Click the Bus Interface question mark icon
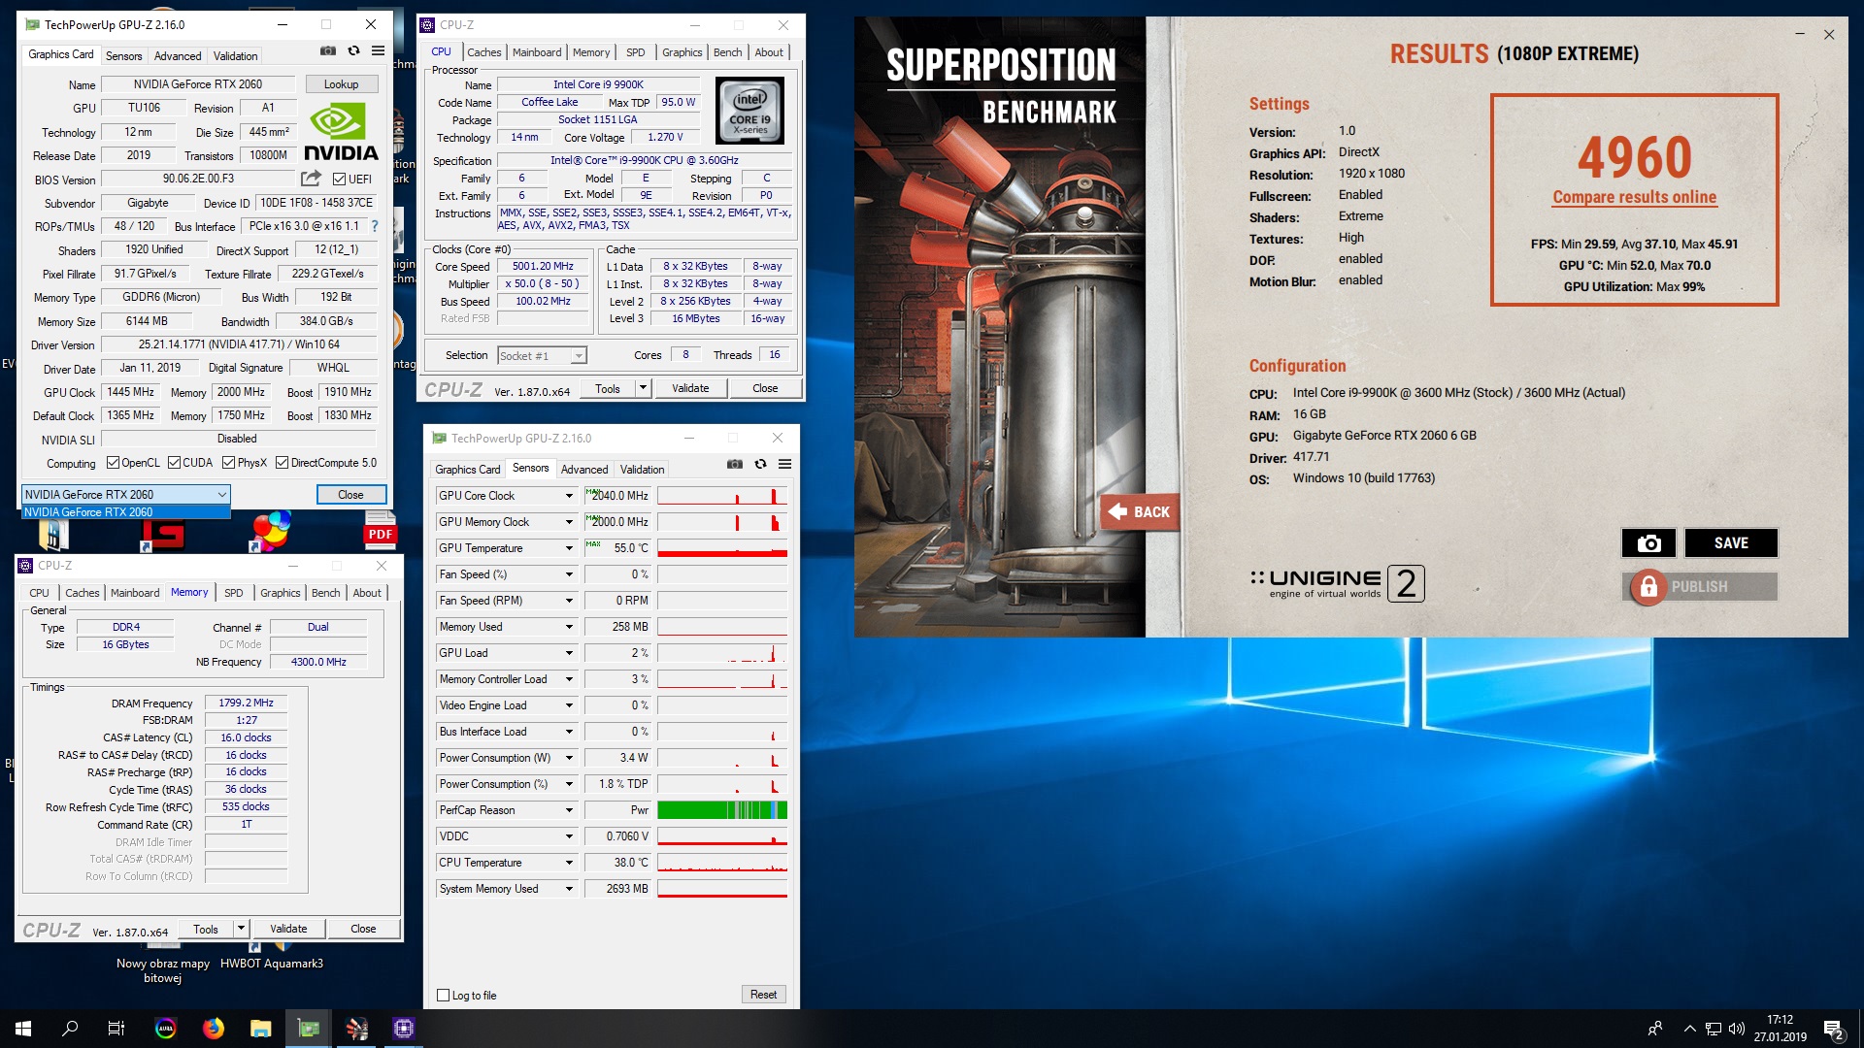Viewport: 1864px width, 1048px height. coord(375,226)
